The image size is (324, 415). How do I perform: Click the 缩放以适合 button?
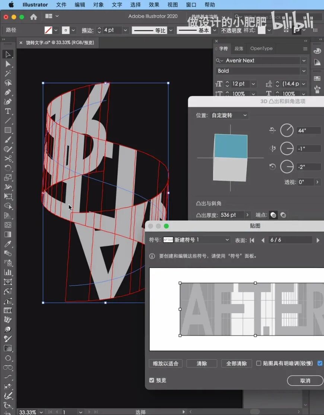click(x=165, y=364)
